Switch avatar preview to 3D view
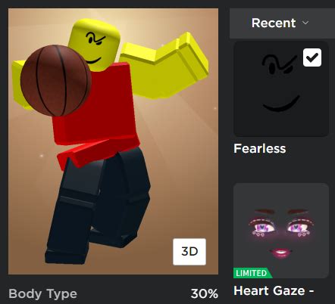Image resolution: width=335 pixels, height=304 pixels. (189, 252)
